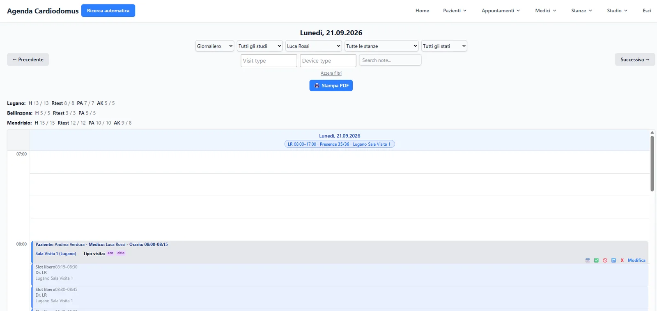
Task: Focus the Device type field
Action: 328,61
